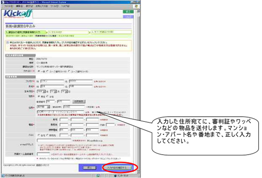Click the first workplace (勤務先) phone field
Image resolution: width=262 pixels, height=178 pixels.
pyautogui.click(x=64, y=125)
